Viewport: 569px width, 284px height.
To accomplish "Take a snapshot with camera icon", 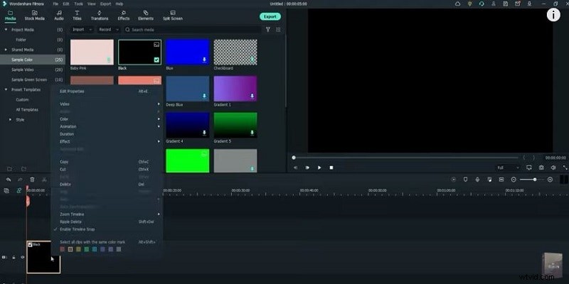I will click(x=541, y=168).
